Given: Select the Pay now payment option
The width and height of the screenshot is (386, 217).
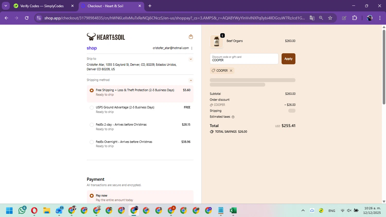Looking at the screenshot, I should point(92,196).
